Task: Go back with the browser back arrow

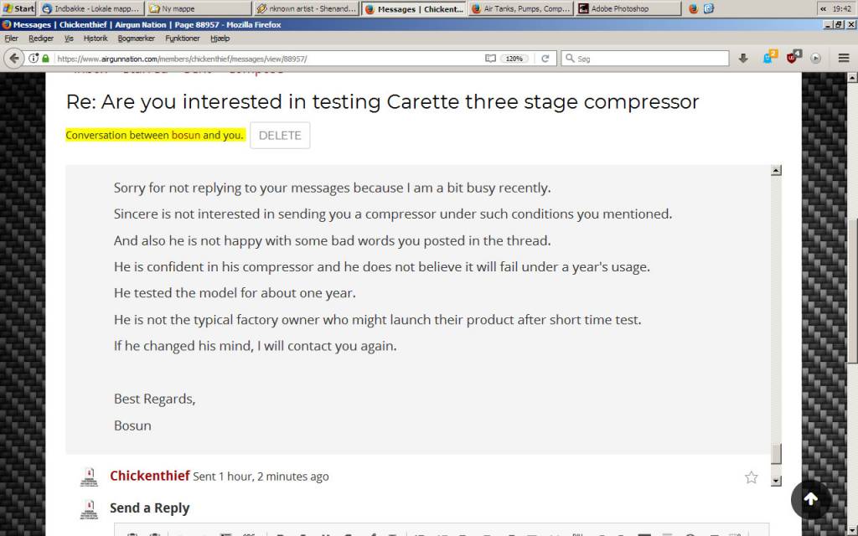Action: coord(13,58)
